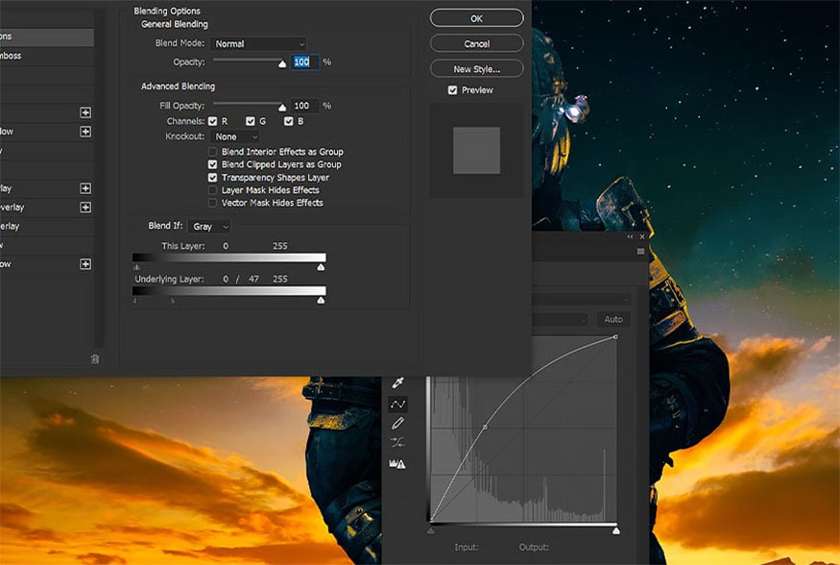Add another effect with topmost plus icon
The width and height of the screenshot is (840, 565).
click(85, 112)
